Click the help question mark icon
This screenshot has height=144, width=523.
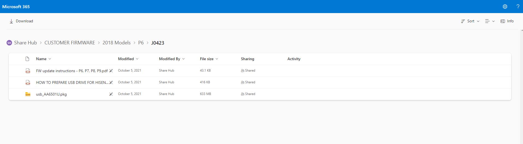(518, 7)
